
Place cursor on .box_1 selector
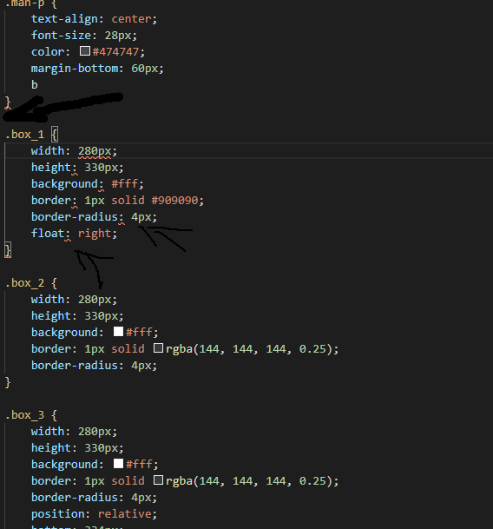pyautogui.click(x=25, y=135)
